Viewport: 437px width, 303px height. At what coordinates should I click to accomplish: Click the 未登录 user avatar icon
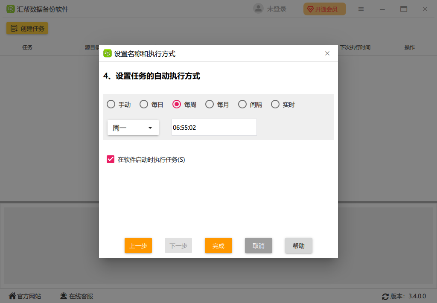(258, 9)
